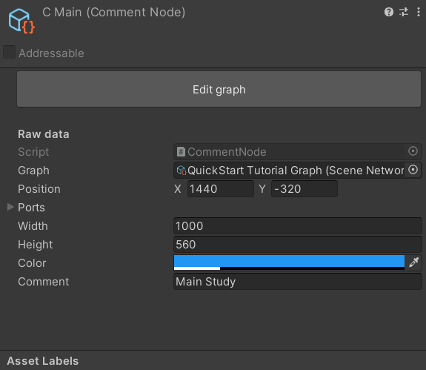
Task: Click the Script property label
Action: pyautogui.click(x=33, y=152)
